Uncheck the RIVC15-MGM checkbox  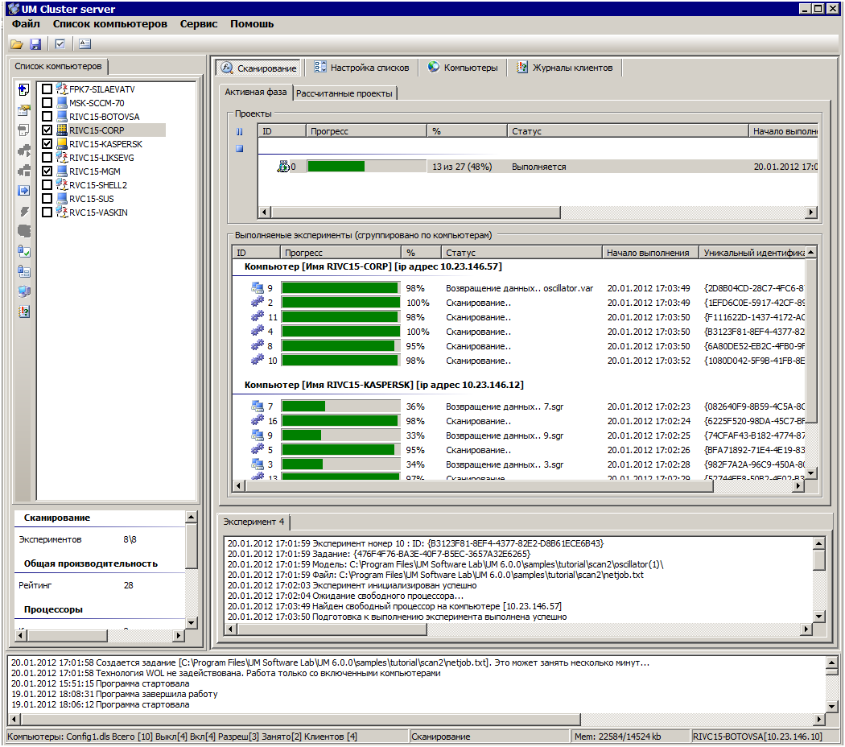47,171
